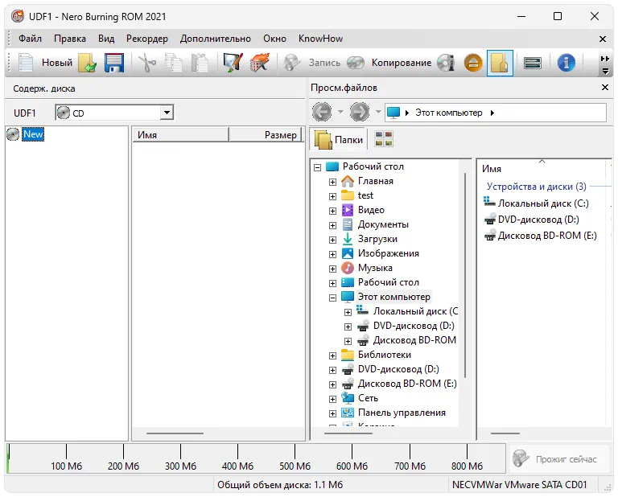Open choose recorder drive icon

coord(532,63)
